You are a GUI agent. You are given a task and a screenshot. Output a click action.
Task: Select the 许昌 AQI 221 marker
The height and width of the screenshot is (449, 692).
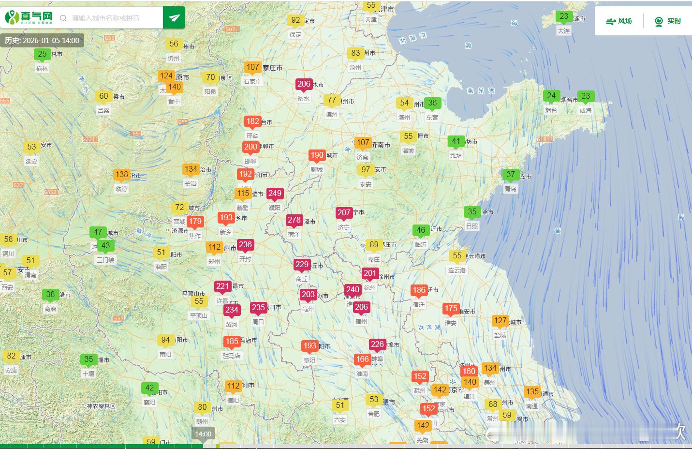pos(222,287)
